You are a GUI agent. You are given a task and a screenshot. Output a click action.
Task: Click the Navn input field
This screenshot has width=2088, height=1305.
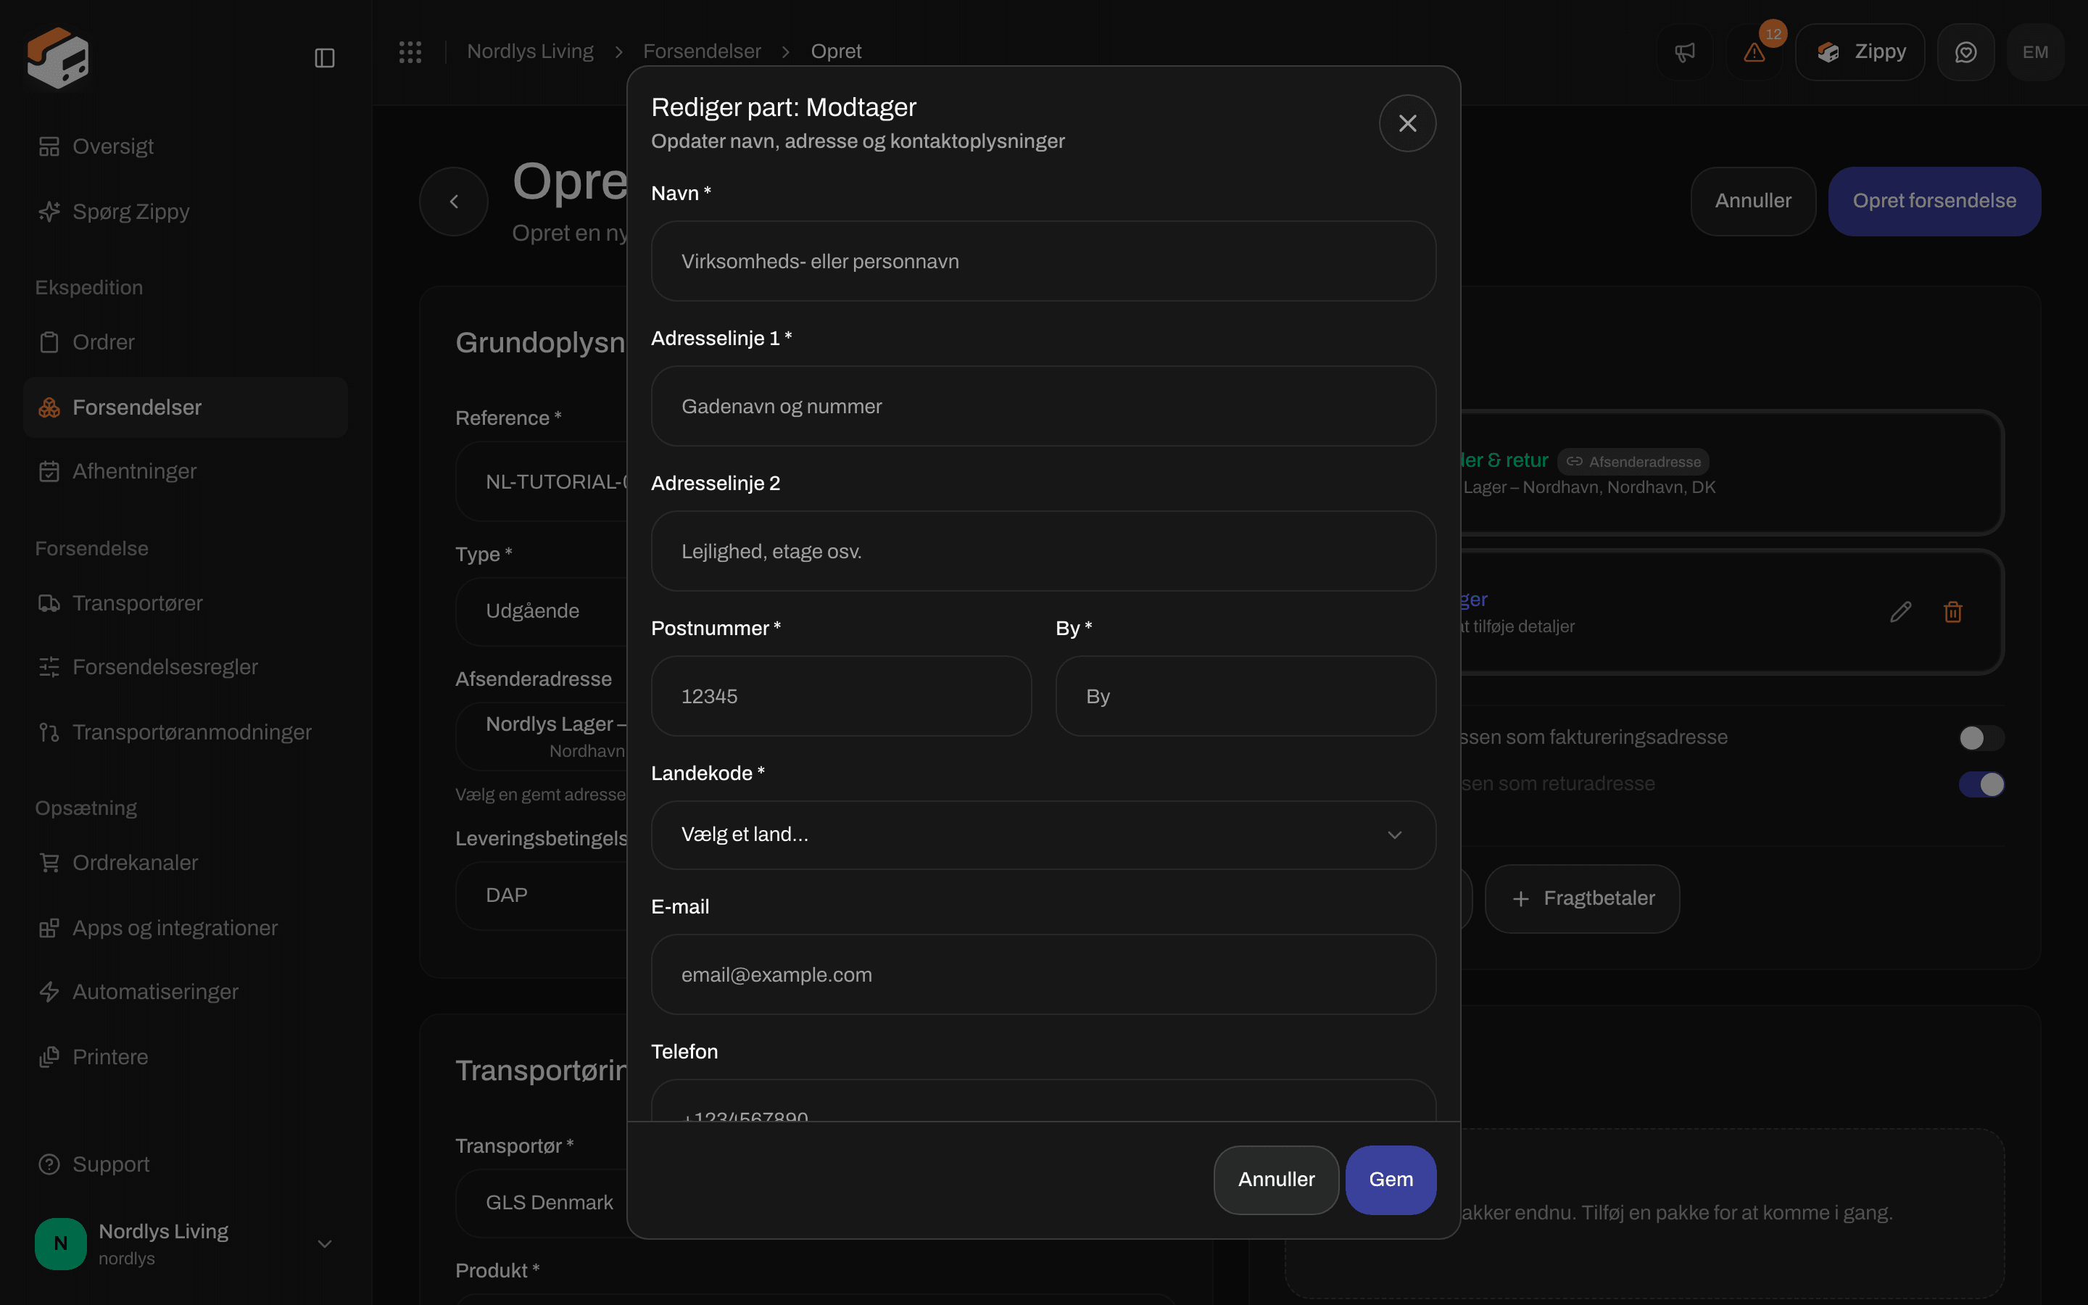pyautogui.click(x=1043, y=262)
